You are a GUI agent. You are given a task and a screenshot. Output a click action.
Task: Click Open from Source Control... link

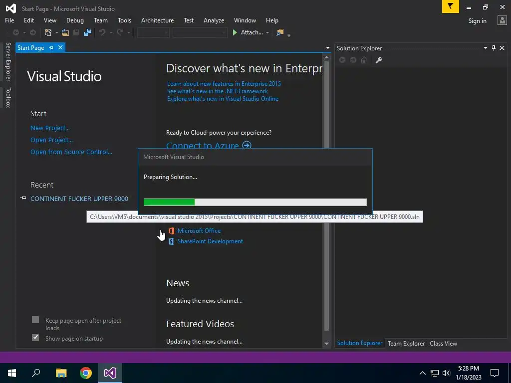coord(71,152)
